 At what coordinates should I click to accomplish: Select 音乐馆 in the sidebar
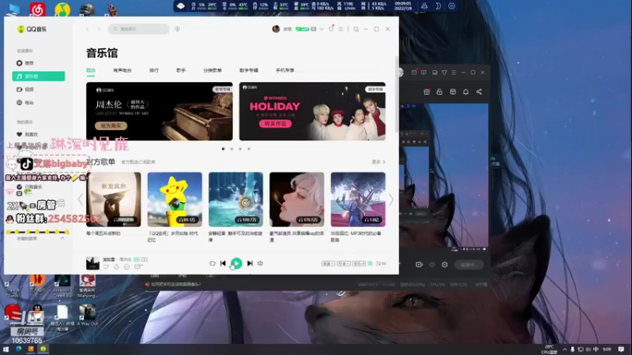tap(38, 76)
